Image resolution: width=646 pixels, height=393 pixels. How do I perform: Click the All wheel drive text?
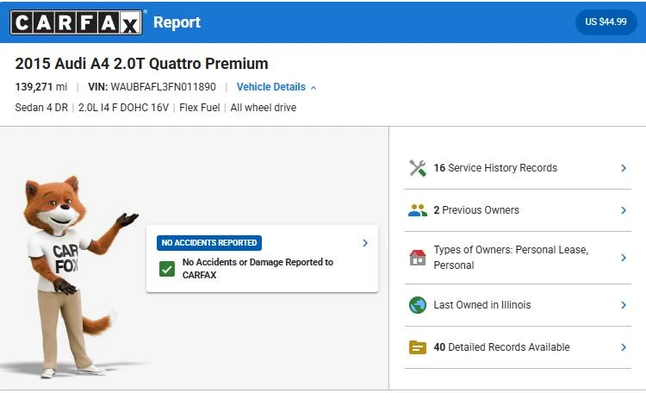pos(264,108)
